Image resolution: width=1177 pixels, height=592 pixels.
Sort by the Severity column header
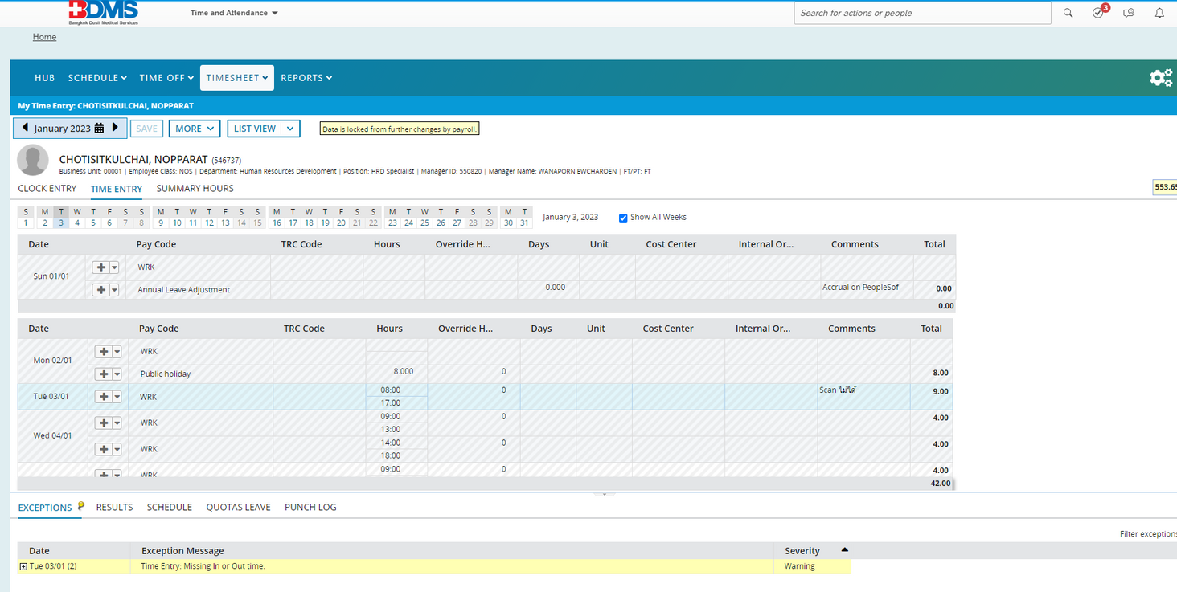[x=802, y=550]
